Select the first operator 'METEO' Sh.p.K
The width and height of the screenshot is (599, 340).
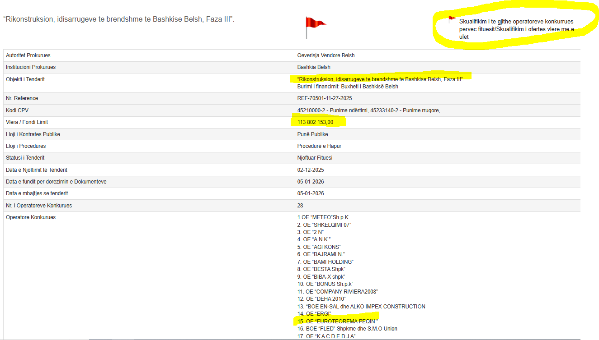[x=323, y=217]
